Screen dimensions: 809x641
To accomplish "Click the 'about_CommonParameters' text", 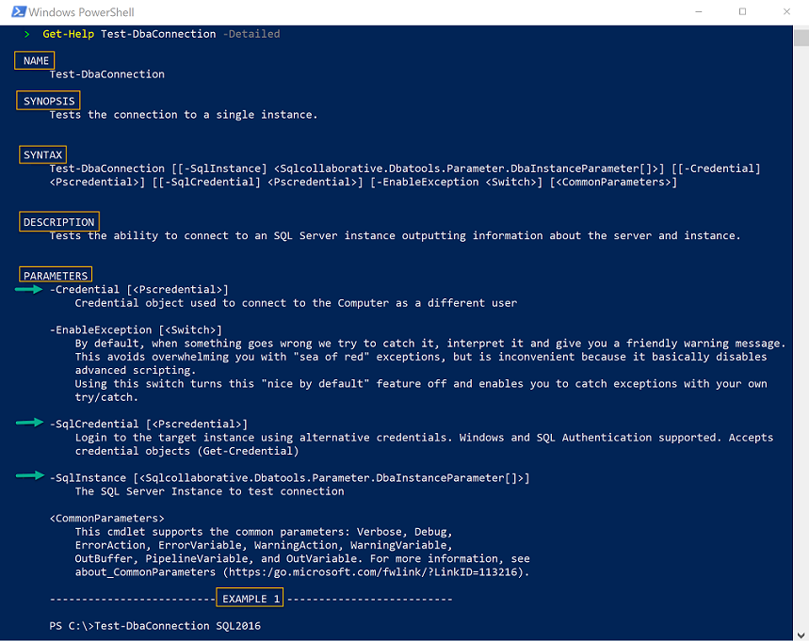I will (x=145, y=572).
